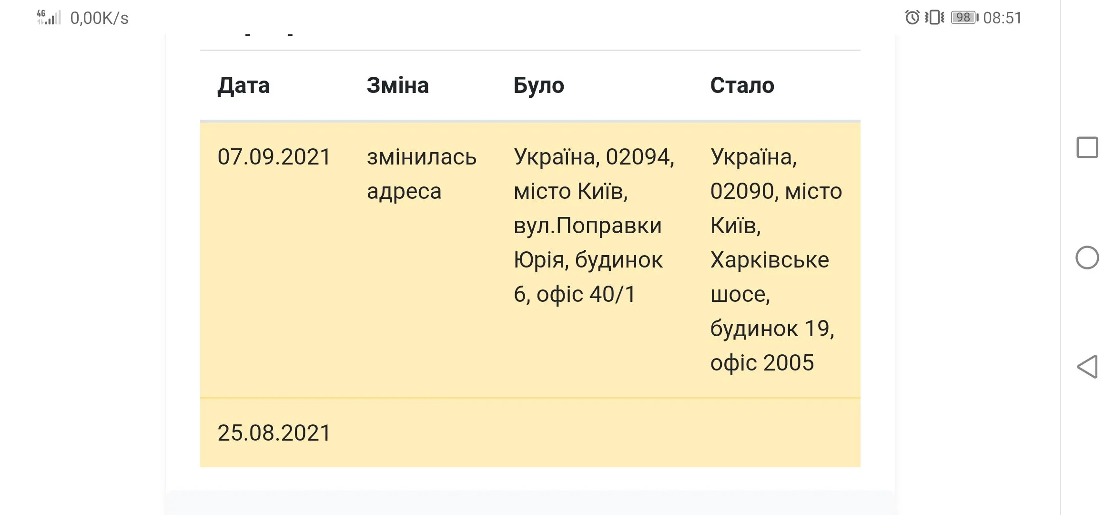Image resolution: width=1115 pixels, height=515 pixels.
Task: Click the 07.09.2021 date entry
Action: pos(274,157)
